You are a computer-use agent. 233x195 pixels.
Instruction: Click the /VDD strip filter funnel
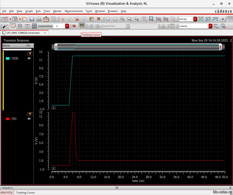[x=30, y=54]
